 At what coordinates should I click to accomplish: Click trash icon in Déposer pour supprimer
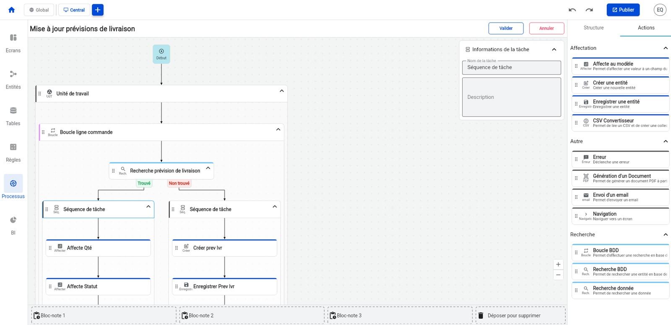click(481, 315)
